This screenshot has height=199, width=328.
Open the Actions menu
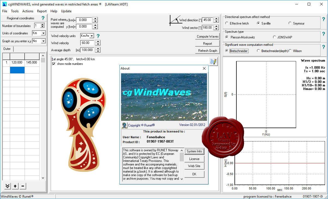tap(28, 11)
